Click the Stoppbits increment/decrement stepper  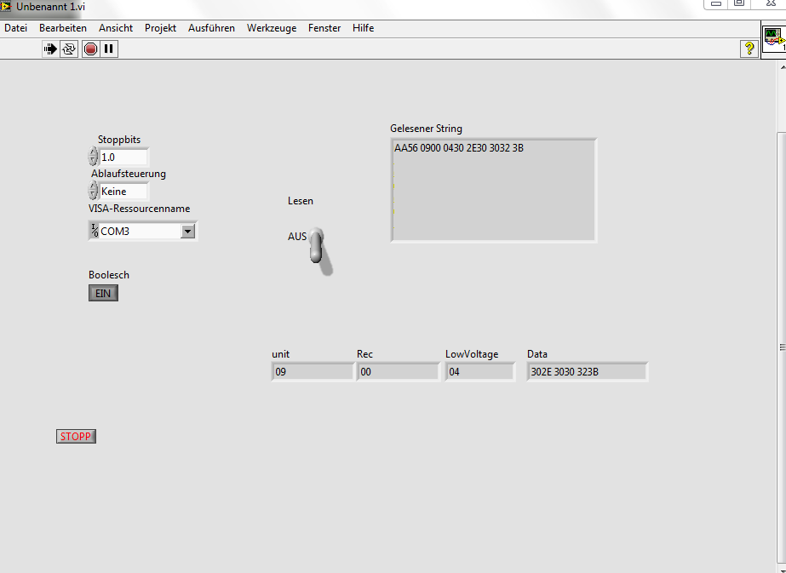coord(93,157)
